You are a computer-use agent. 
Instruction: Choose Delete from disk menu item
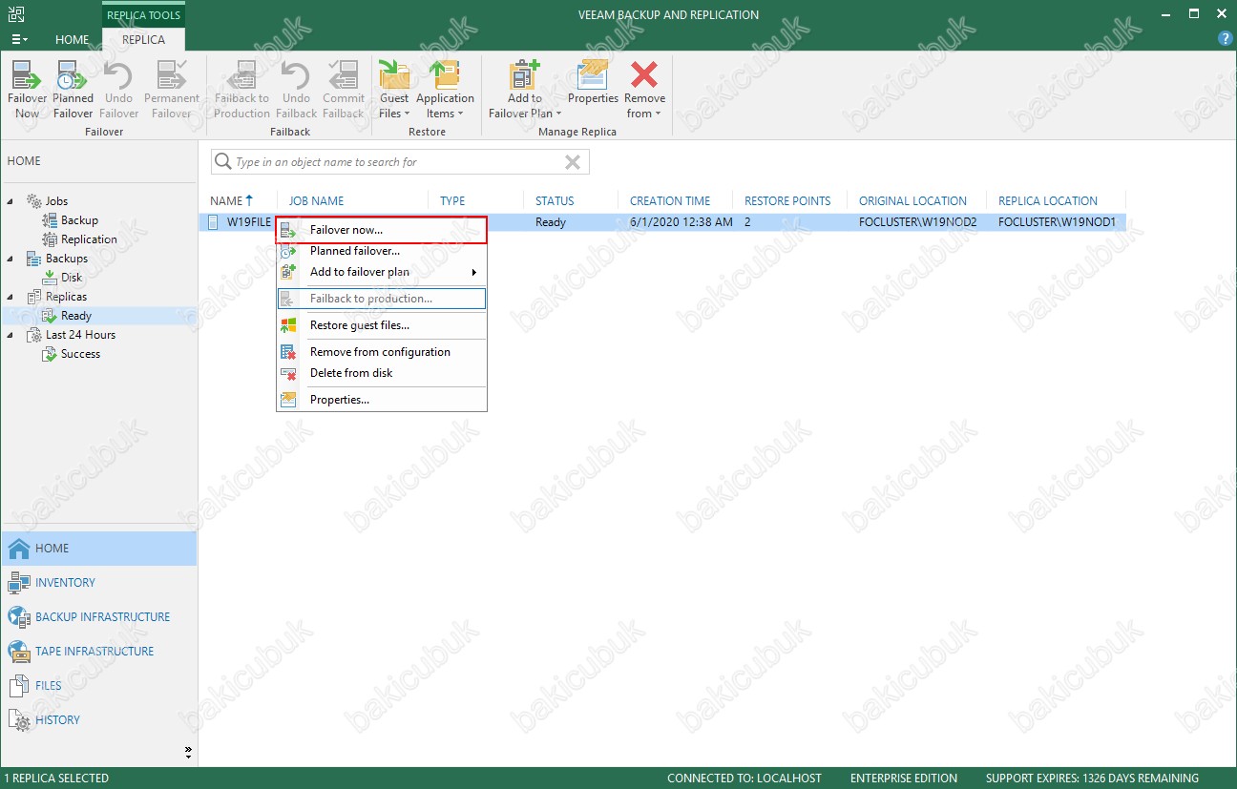pyautogui.click(x=382, y=373)
